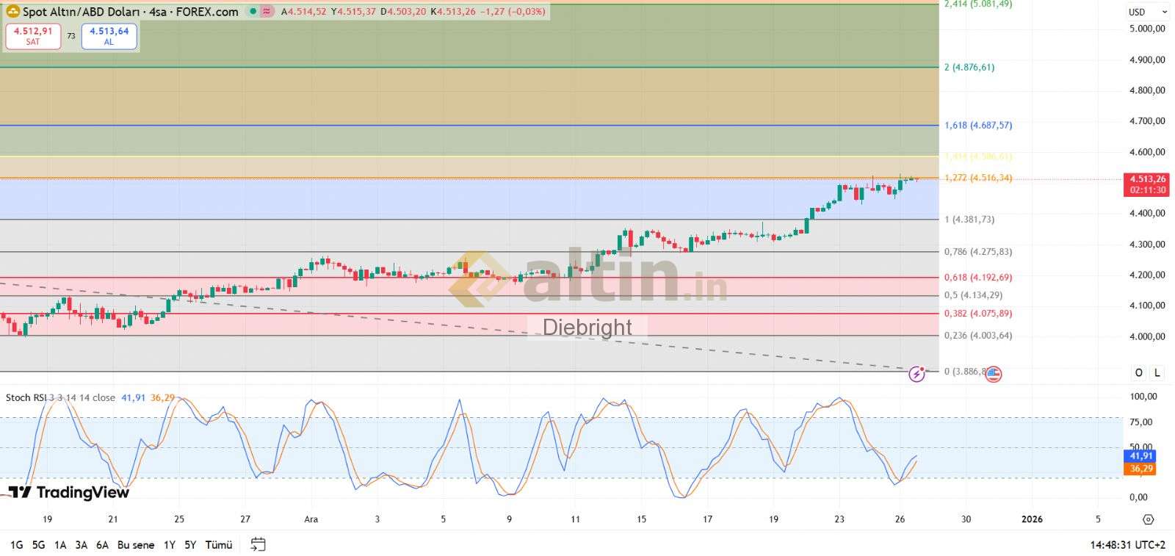Open the UTC+2 timezone menu
The height and width of the screenshot is (556, 1175).
(x=1127, y=545)
